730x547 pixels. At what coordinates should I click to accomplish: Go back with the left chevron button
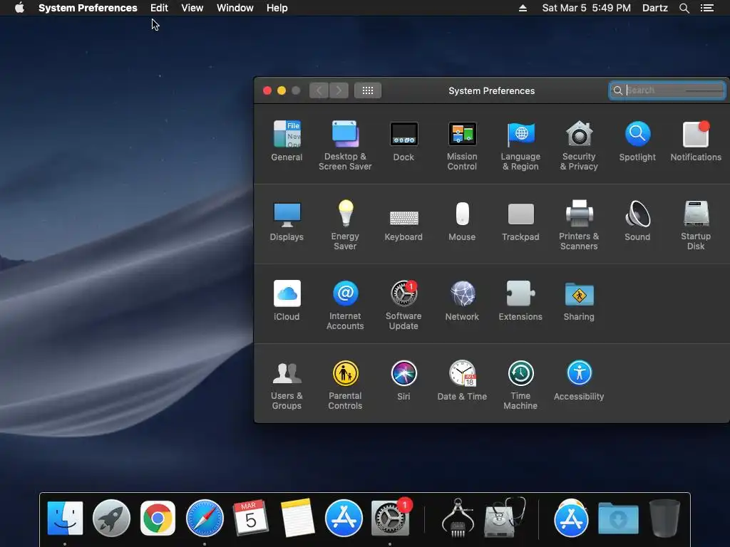coord(319,90)
